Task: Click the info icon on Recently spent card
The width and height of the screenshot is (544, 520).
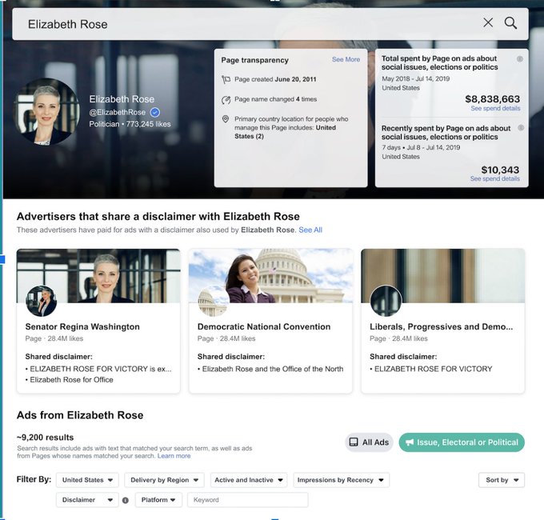Action: (x=520, y=128)
